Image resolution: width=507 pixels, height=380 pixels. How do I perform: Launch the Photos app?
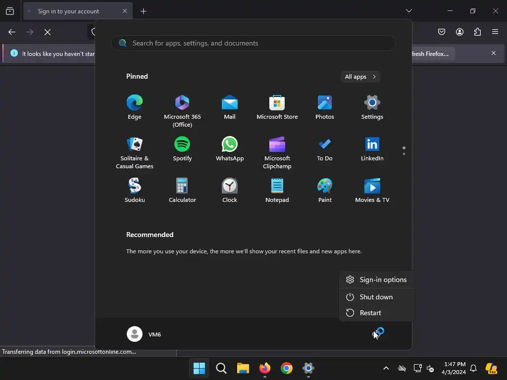pyautogui.click(x=325, y=107)
